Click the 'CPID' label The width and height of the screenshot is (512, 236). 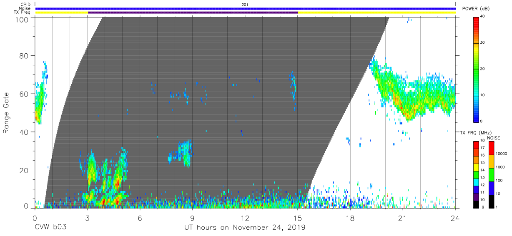pos(25,5)
